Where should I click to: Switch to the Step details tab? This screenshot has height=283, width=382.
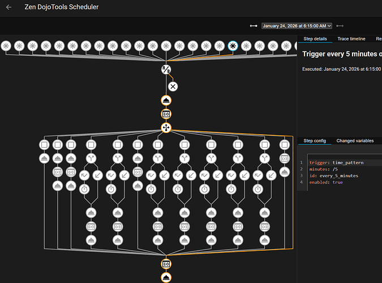[315, 38]
